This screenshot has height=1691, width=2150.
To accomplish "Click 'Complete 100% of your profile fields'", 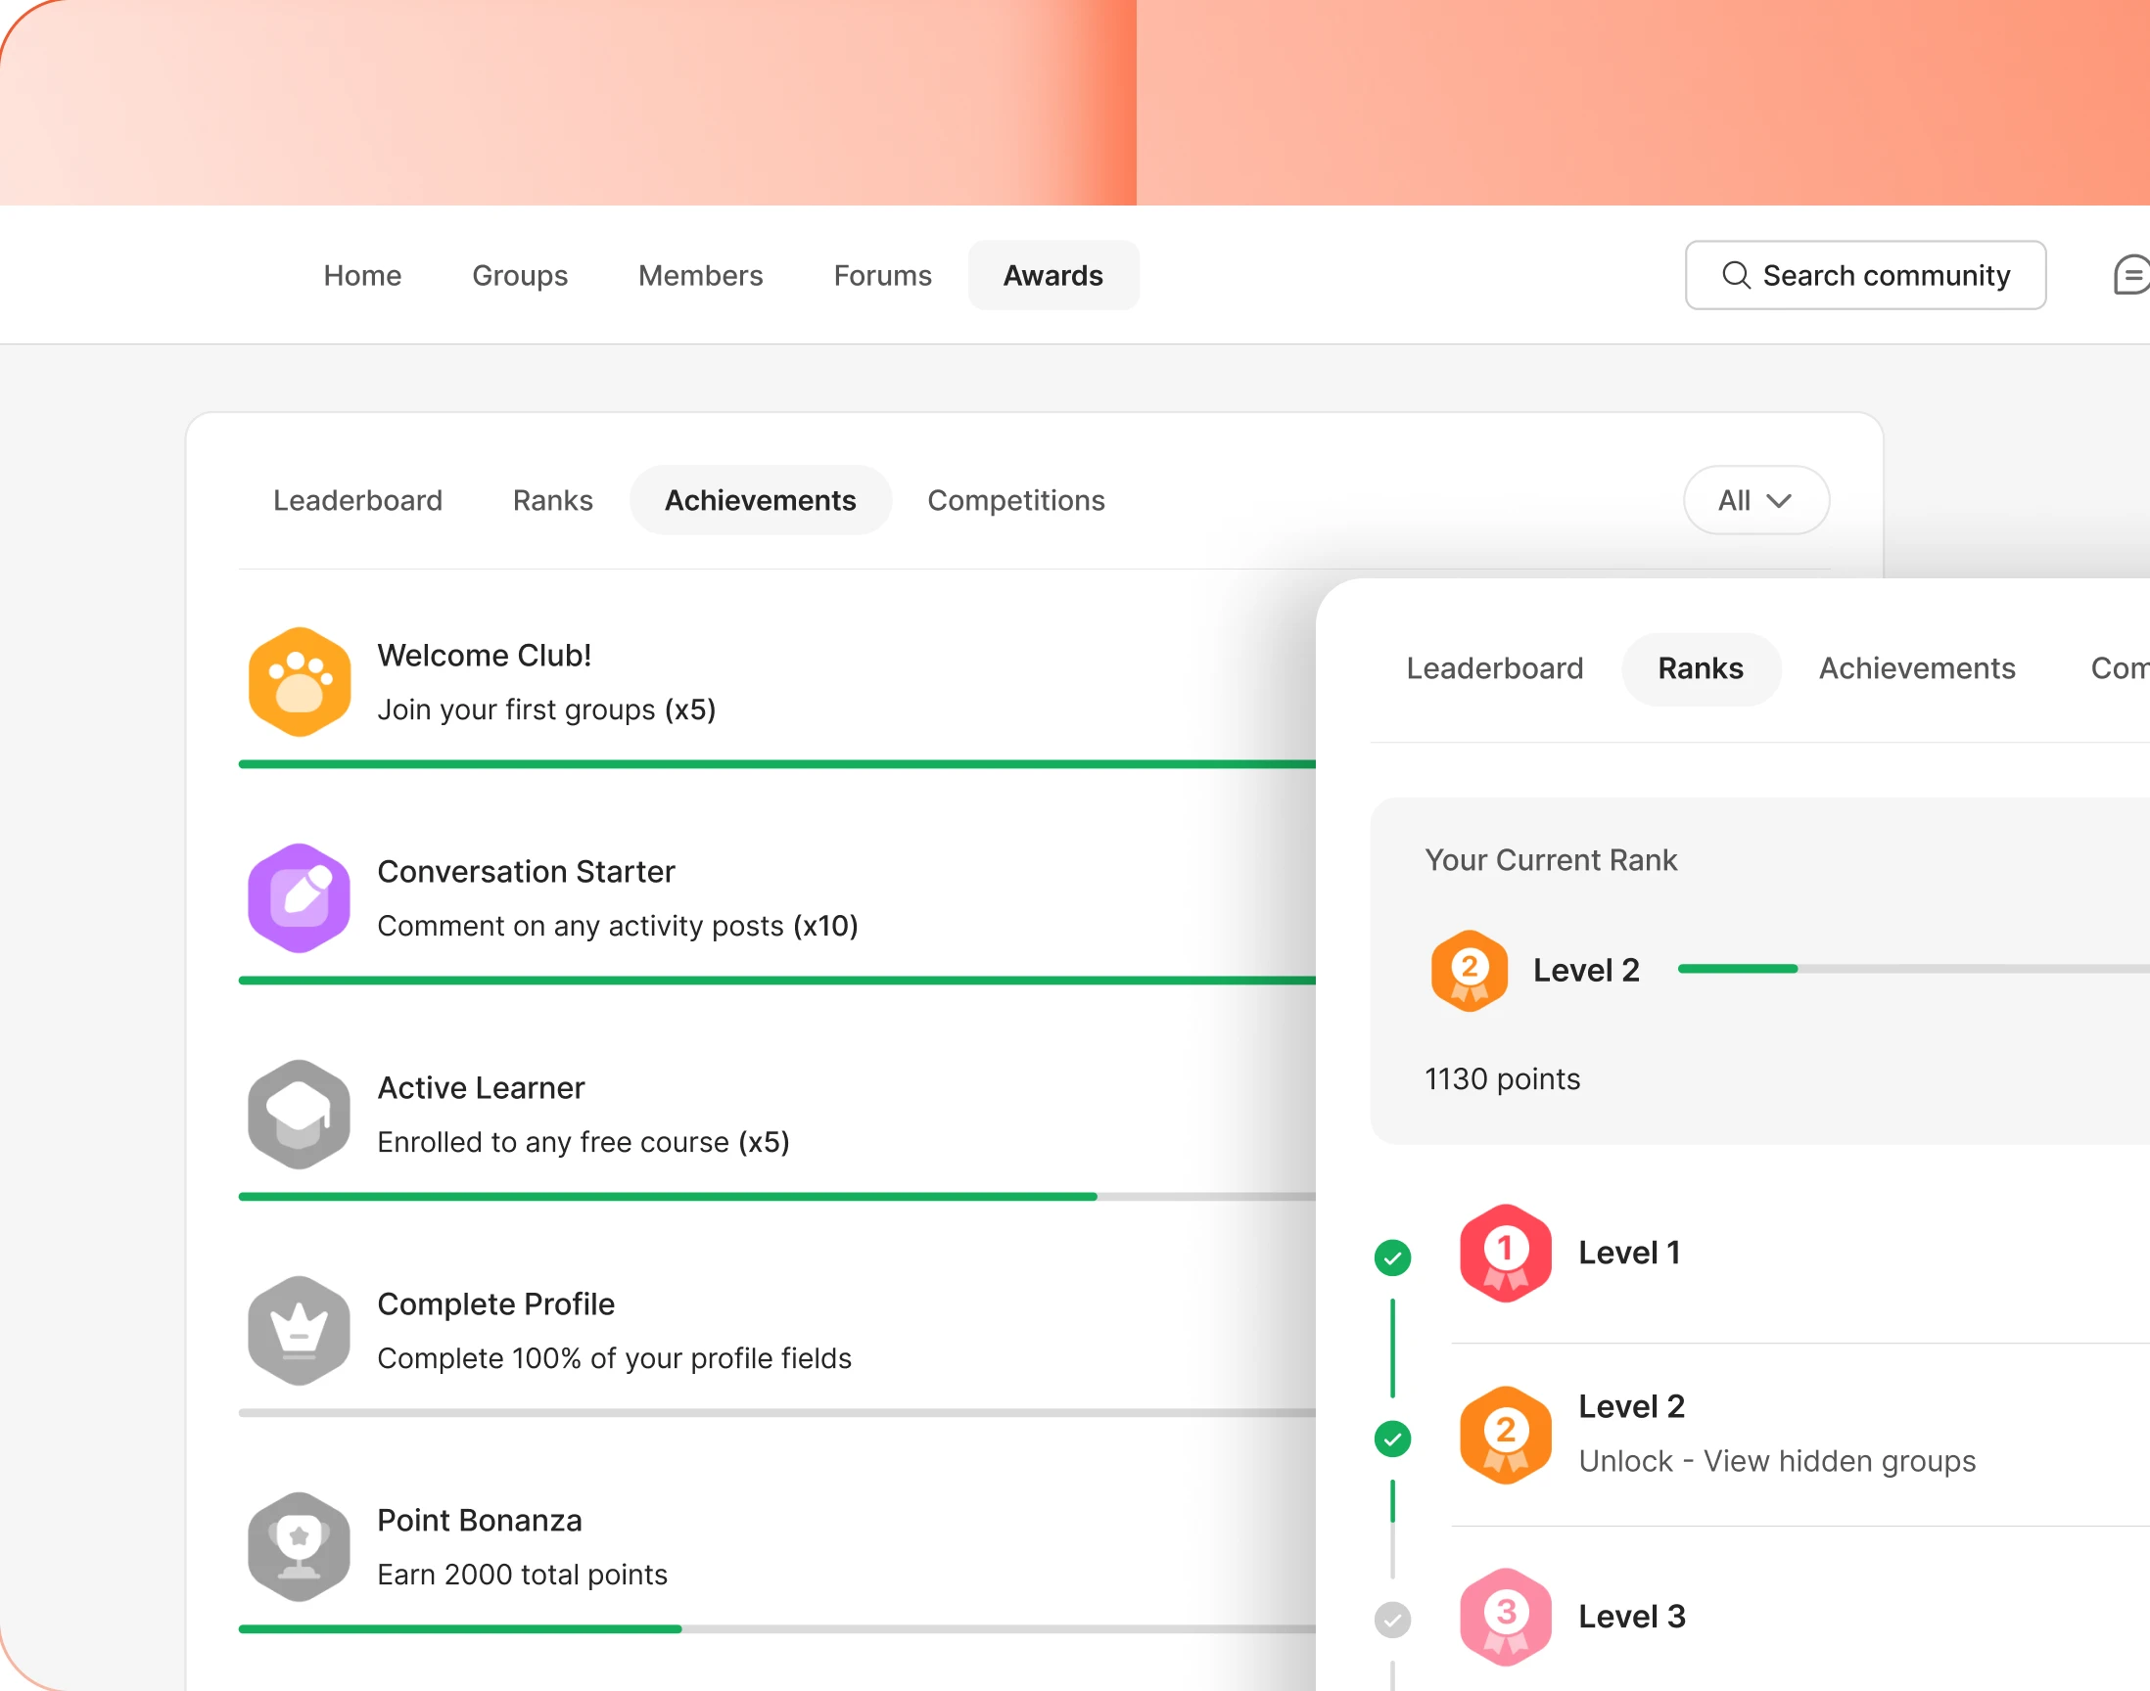I will (614, 1358).
